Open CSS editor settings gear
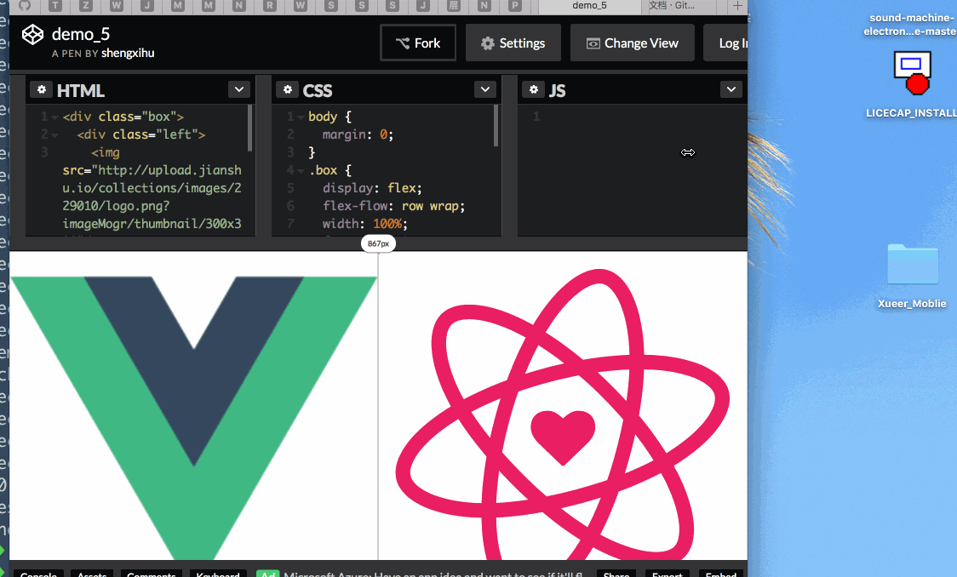This screenshot has width=957, height=577. tap(288, 89)
